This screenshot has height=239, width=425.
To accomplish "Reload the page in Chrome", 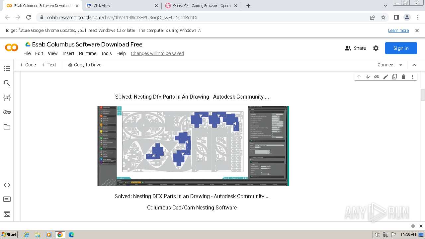I will point(29,17).
